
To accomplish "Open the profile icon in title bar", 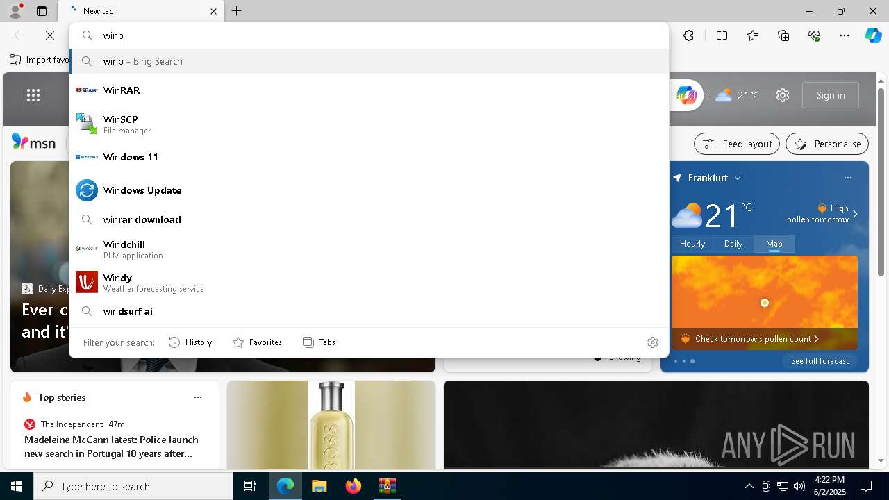I will (15, 11).
